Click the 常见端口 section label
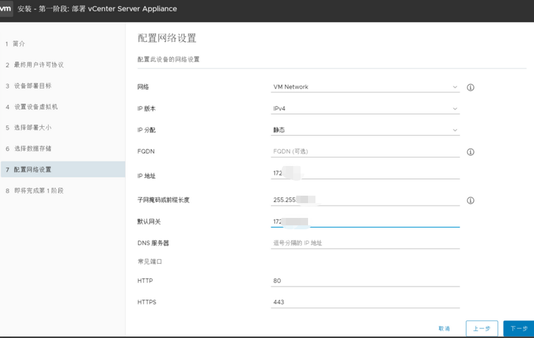Viewport: 534px width, 338px height. (x=150, y=262)
